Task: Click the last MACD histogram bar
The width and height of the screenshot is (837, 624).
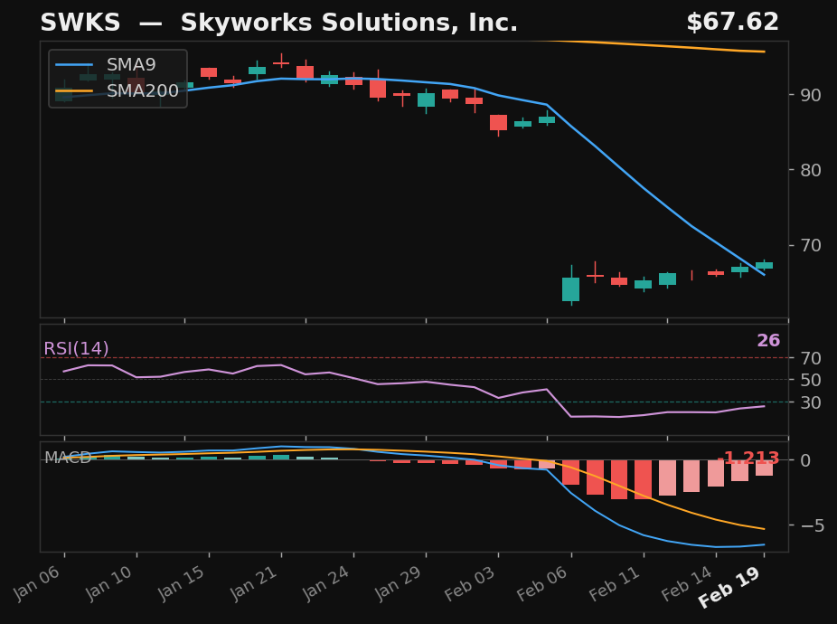Action: [764, 468]
